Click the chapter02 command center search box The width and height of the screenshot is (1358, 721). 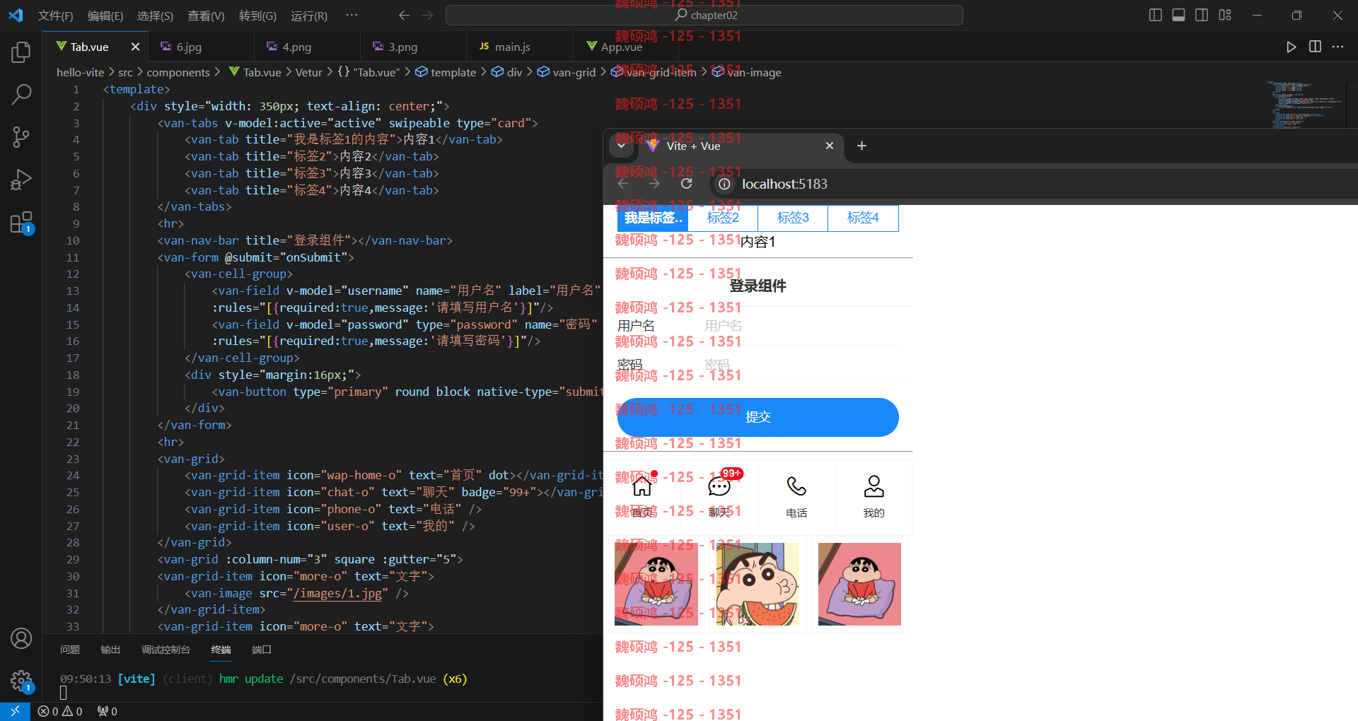704,15
